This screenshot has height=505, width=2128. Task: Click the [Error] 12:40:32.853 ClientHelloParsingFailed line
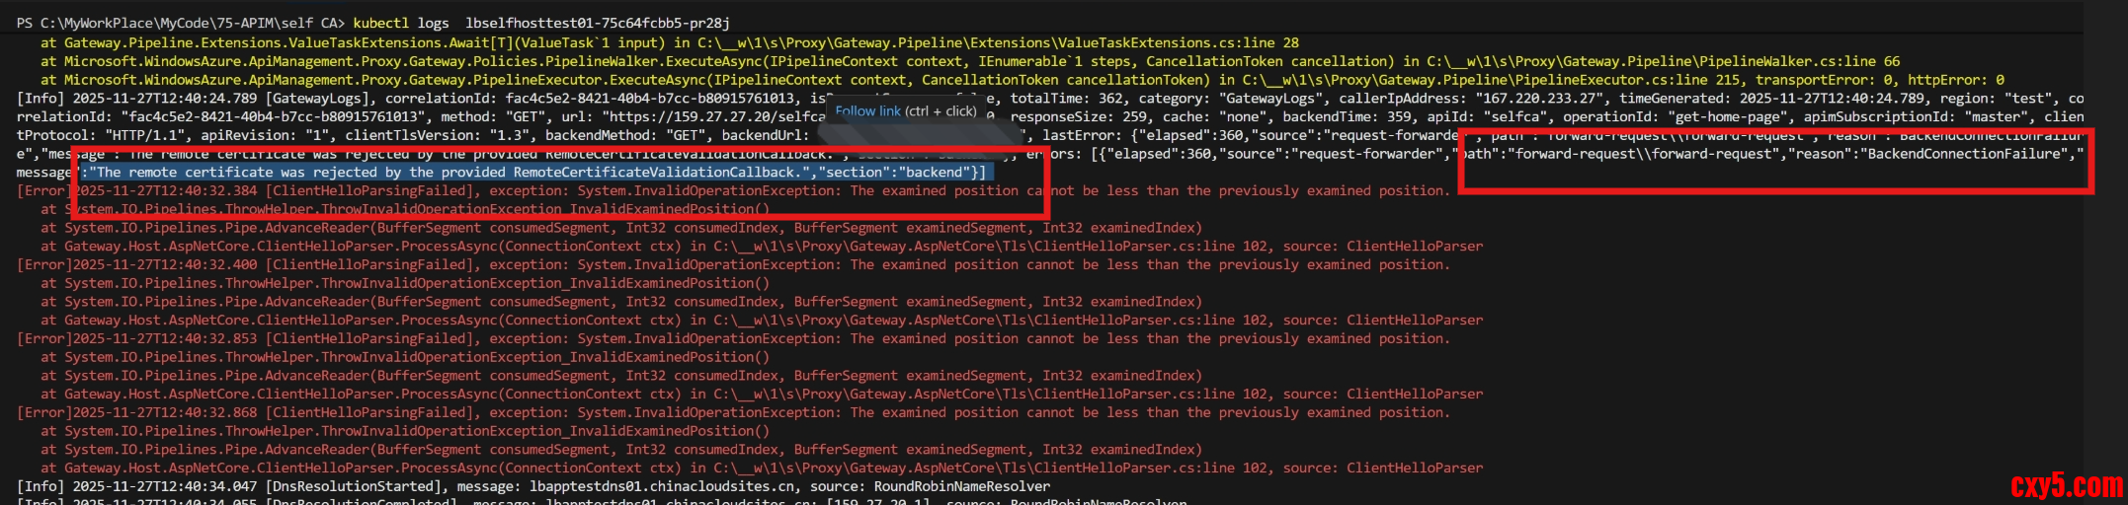click(x=733, y=338)
